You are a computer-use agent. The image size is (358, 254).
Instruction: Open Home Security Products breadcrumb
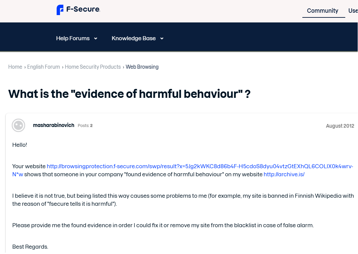coord(93,67)
